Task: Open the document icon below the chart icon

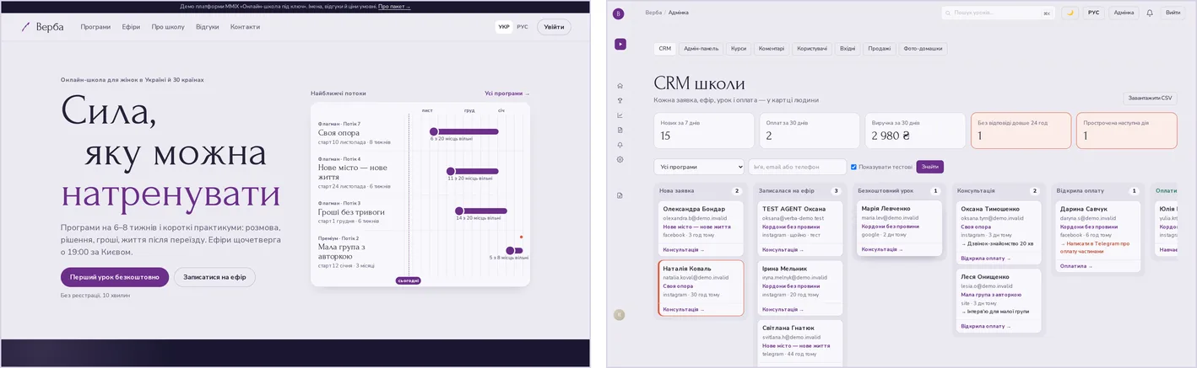Action: pyautogui.click(x=620, y=130)
